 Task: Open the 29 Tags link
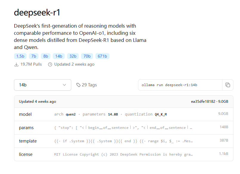click(x=89, y=85)
